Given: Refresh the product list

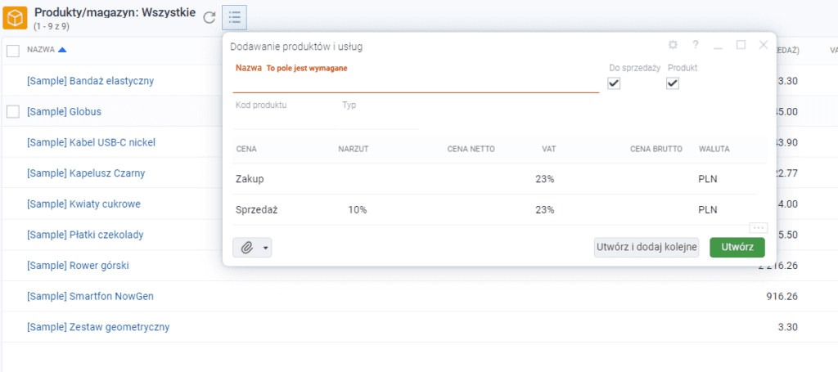Looking at the screenshot, I should pyautogui.click(x=210, y=17).
